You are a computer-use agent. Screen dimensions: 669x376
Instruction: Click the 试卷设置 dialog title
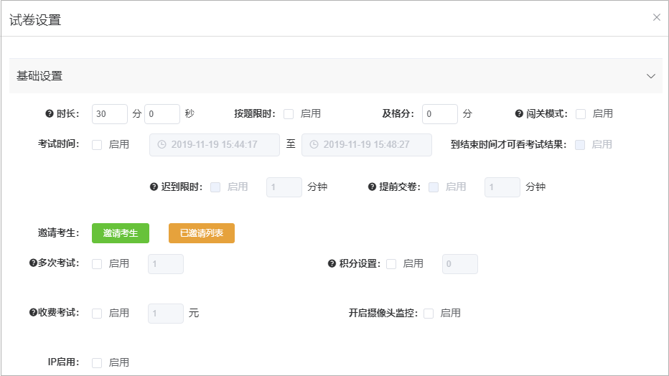pos(35,20)
